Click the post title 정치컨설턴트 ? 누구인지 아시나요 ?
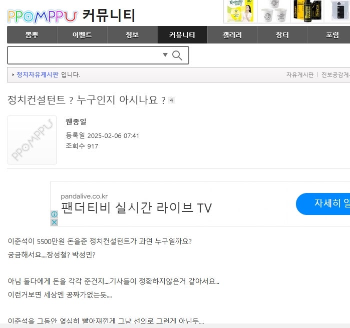Image resolution: width=350 pixels, height=328 pixels. click(87, 100)
